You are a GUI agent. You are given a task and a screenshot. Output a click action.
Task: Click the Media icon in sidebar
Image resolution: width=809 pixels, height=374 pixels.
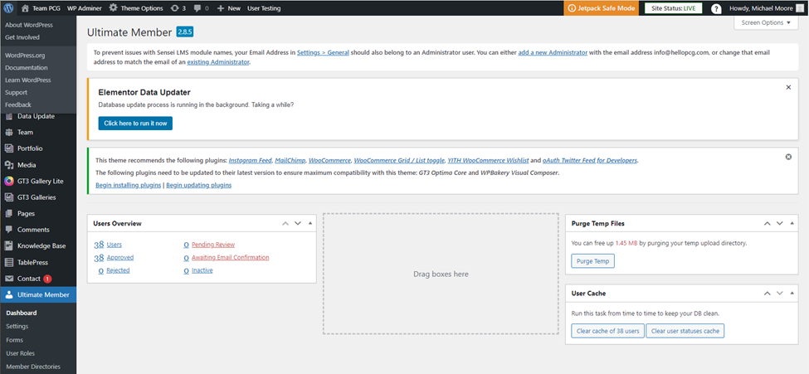tap(9, 165)
